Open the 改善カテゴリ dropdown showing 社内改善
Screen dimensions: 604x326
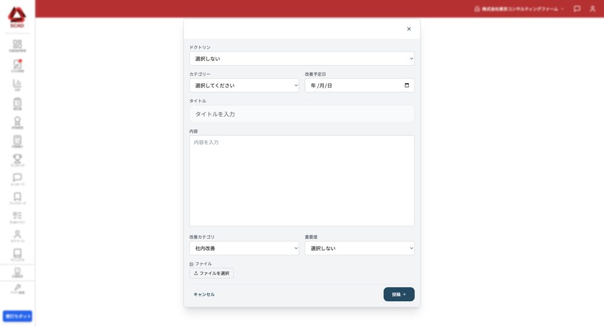click(x=244, y=248)
